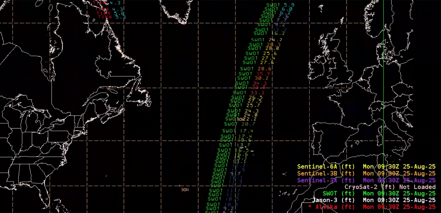
Task: Click the SWOT 16.5 reading
Action: pyautogui.click(x=233, y=150)
